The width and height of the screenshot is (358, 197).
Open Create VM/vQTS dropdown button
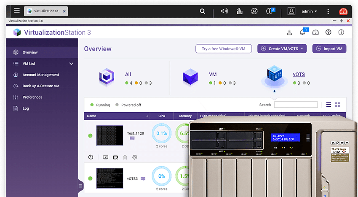[x=282, y=49]
